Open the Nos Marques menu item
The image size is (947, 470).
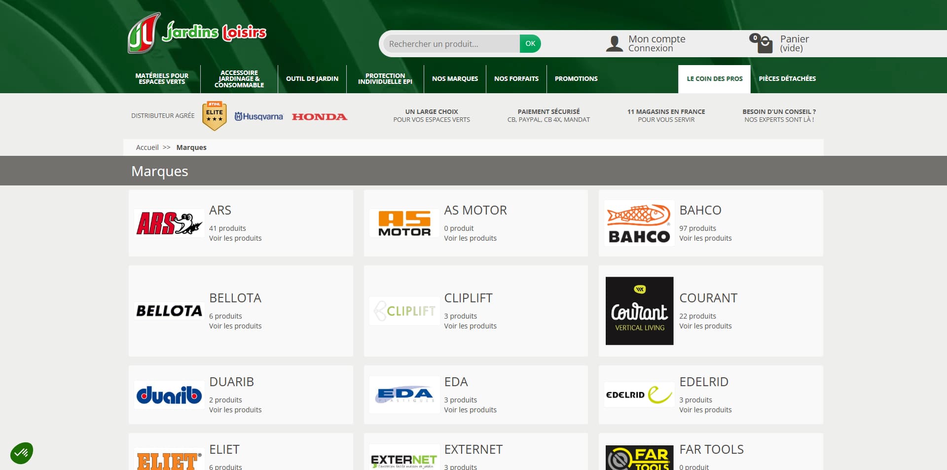[455, 79]
